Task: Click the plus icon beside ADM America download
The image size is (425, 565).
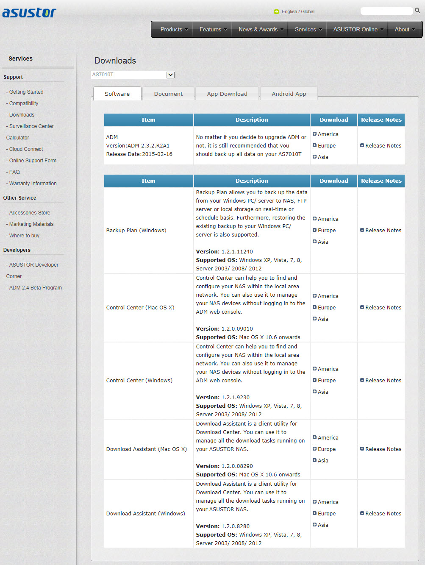Action: (314, 134)
